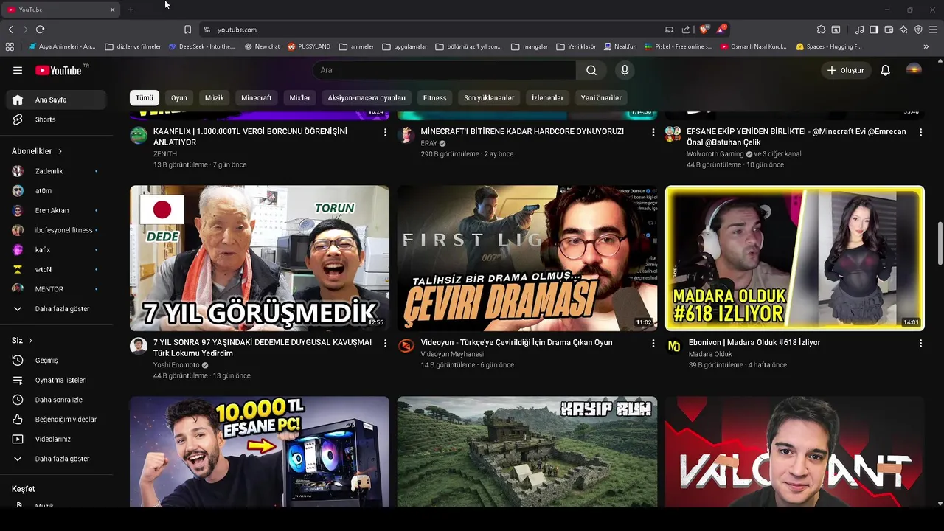Open the account avatar menu
Screen dimensions: 944x531
pyautogui.click(x=914, y=70)
